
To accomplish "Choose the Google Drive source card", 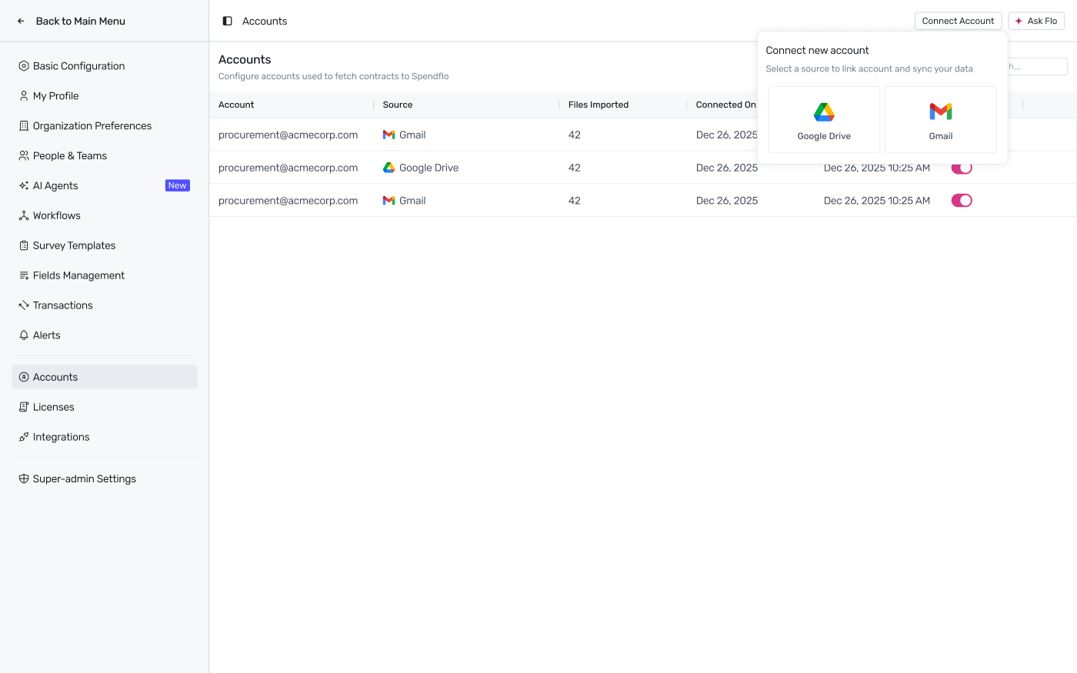I will tap(824, 120).
